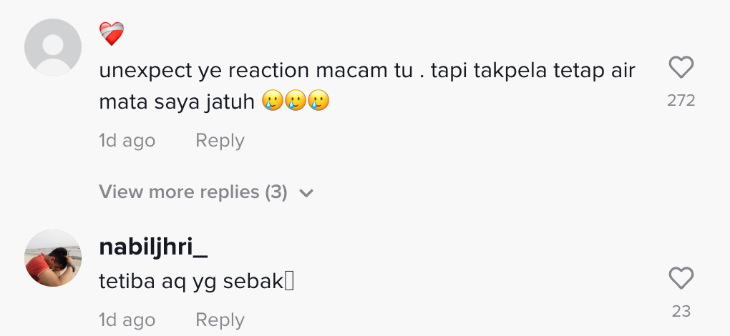Select the "tetiba aq yg sebak" comment text
This screenshot has width=730, height=336.
tap(190, 283)
